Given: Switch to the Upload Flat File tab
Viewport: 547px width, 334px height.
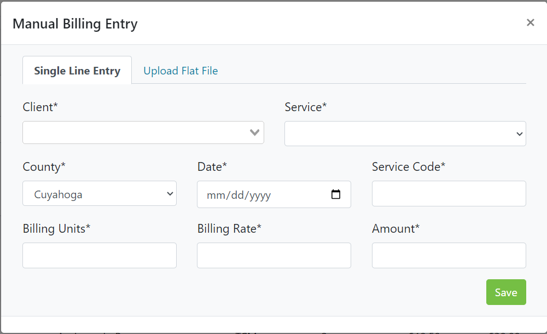Looking at the screenshot, I should pyautogui.click(x=181, y=71).
